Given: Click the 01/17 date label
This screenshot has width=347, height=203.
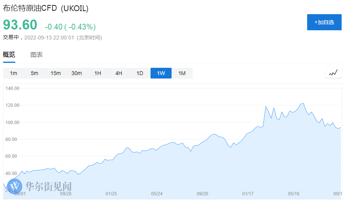Looking at the screenshot, I should click(x=248, y=194).
